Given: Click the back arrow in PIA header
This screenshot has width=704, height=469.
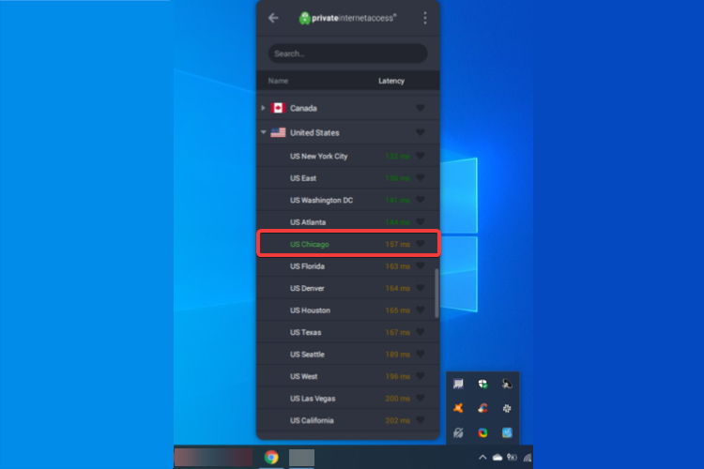Looking at the screenshot, I should click(x=273, y=18).
